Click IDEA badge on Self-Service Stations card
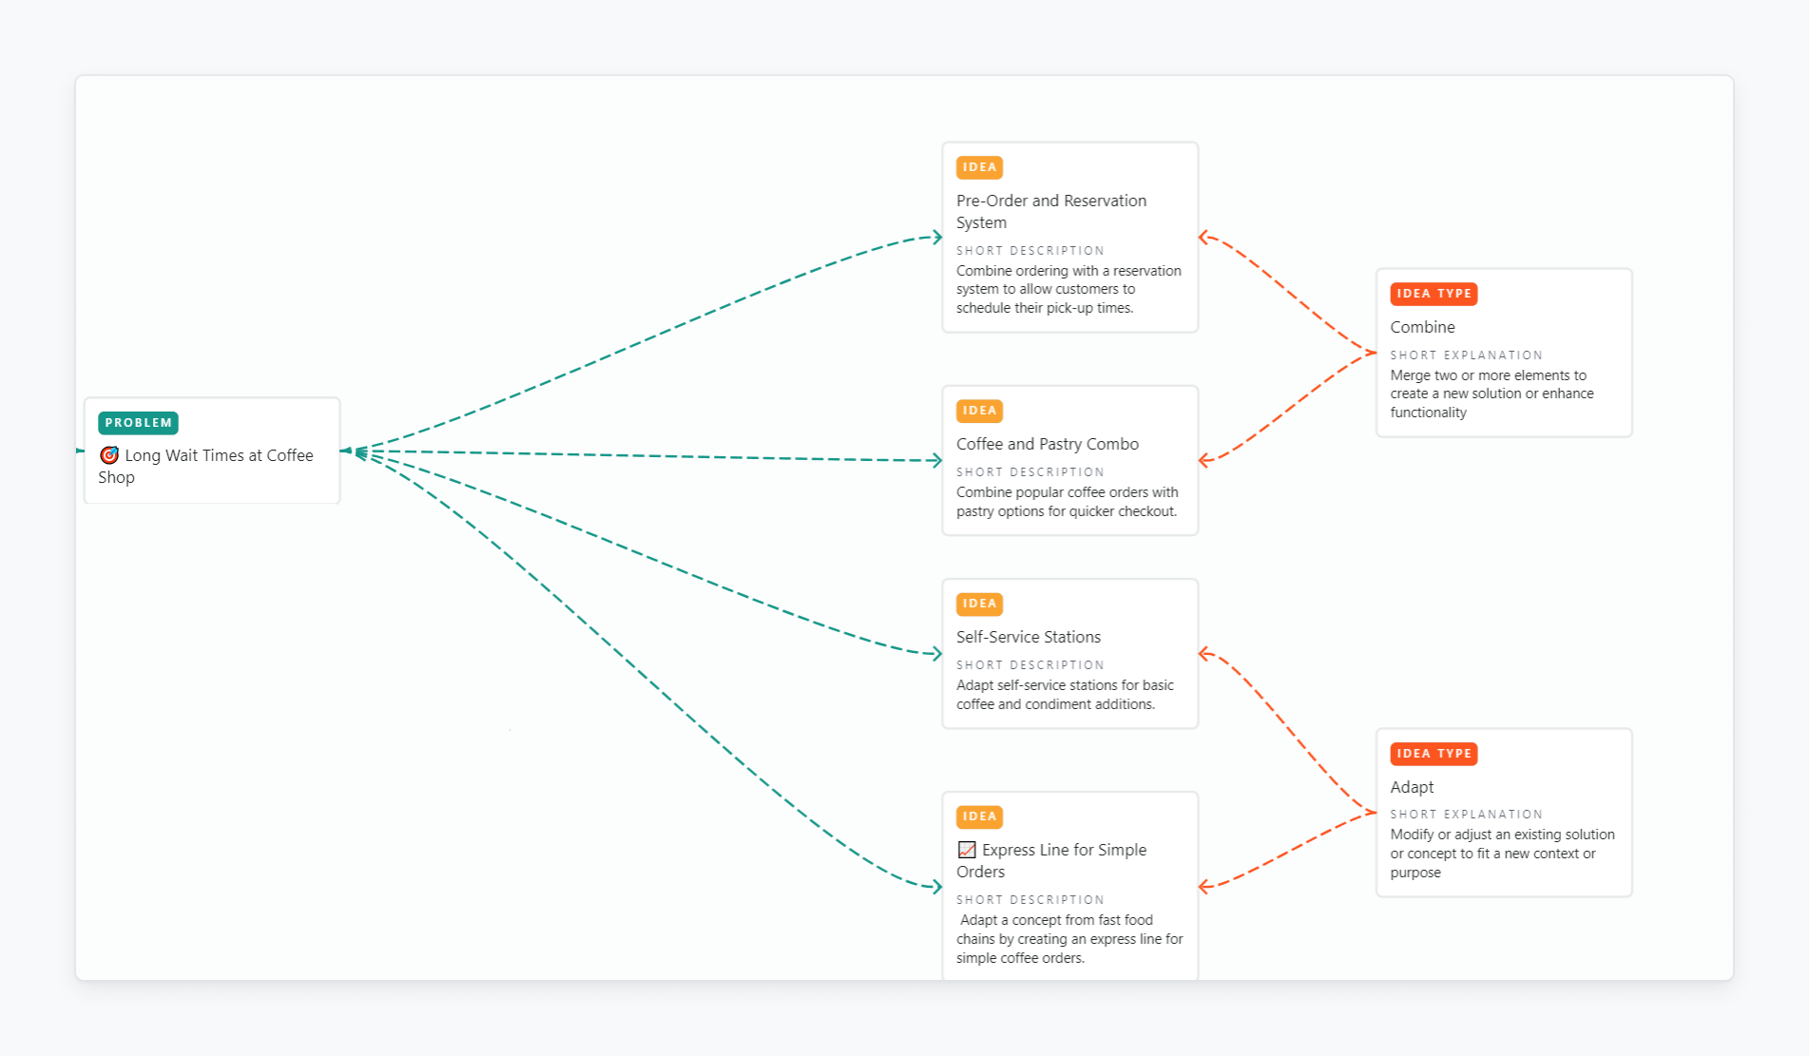The width and height of the screenshot is (1809, 1056). 979,604
